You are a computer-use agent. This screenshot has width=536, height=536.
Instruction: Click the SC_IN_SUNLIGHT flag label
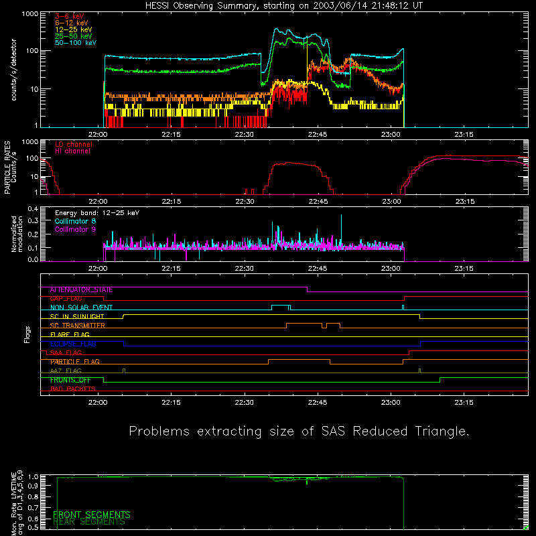pyautogui.click(x=77, y=316)
